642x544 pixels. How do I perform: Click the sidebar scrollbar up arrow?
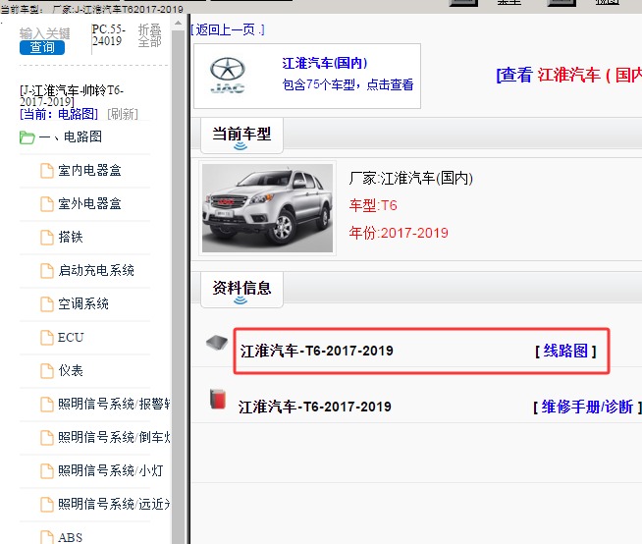[x=178, y=23]
